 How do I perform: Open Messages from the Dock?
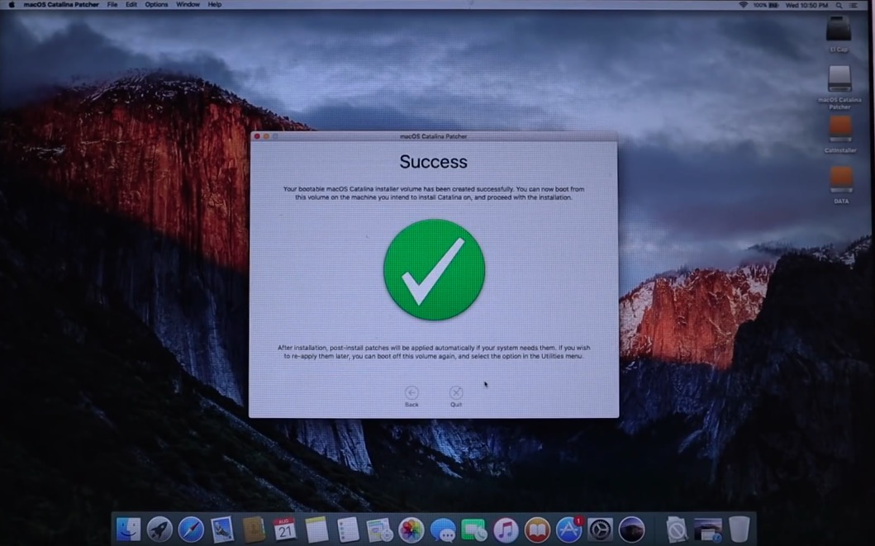443,529
